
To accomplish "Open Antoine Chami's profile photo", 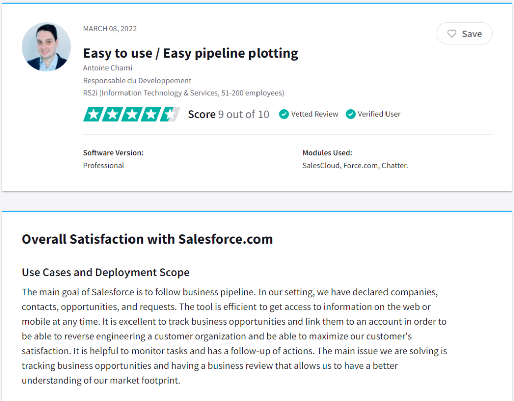I will tap(46, 47).
